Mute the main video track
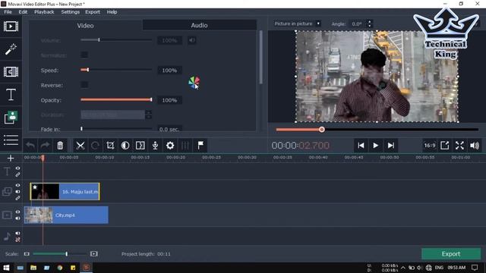 17,218
